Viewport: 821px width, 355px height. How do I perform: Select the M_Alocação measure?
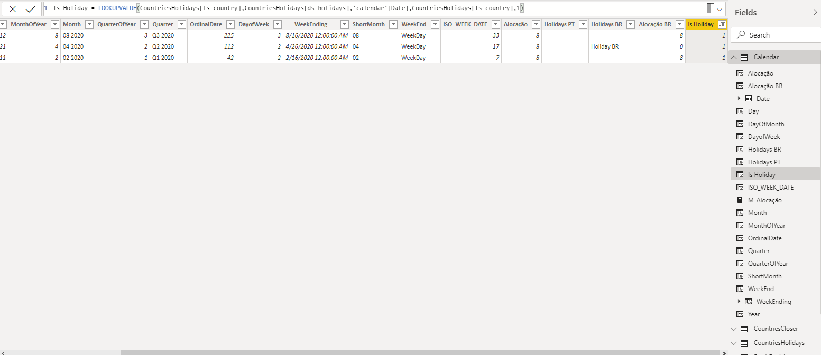pos(764,200)
